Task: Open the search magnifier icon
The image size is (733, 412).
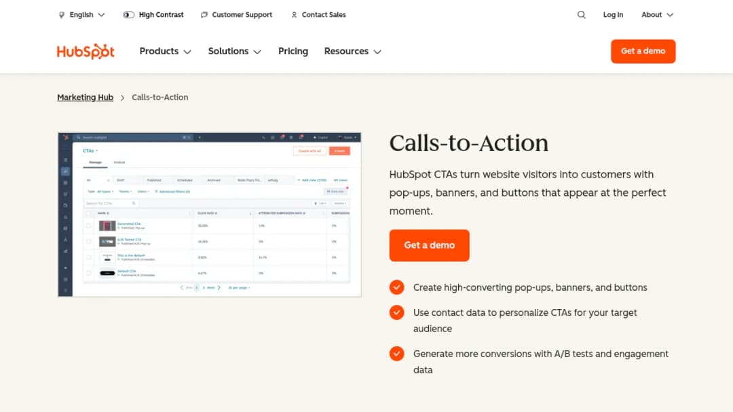Action: [581, 14]
